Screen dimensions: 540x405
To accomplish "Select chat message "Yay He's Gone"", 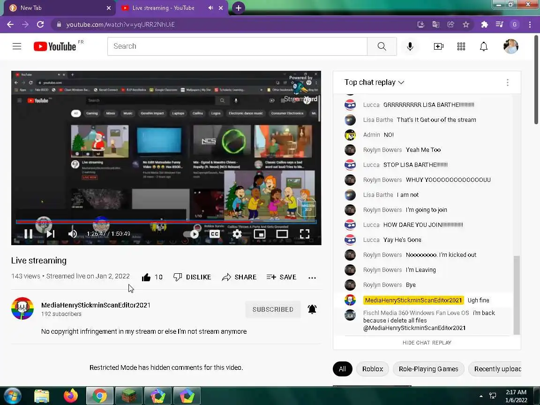I will [x=402, y=240].
